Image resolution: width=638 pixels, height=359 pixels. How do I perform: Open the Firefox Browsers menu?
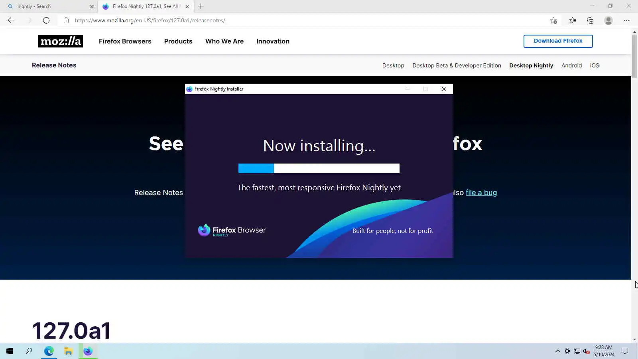[x=125, y=41]
